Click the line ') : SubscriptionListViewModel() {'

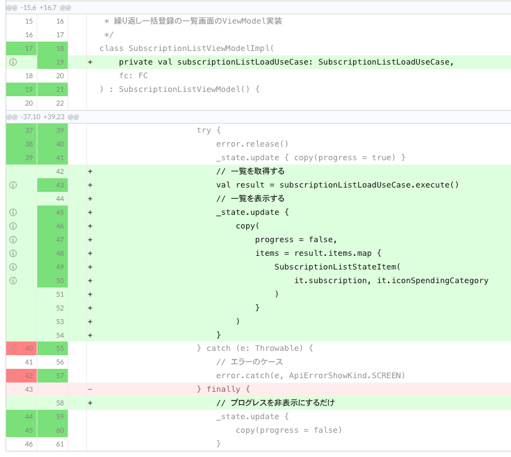[180, 89]
